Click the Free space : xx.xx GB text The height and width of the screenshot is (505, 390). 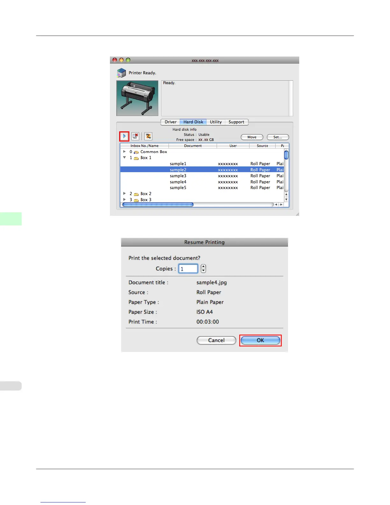(x=195, y=140)
